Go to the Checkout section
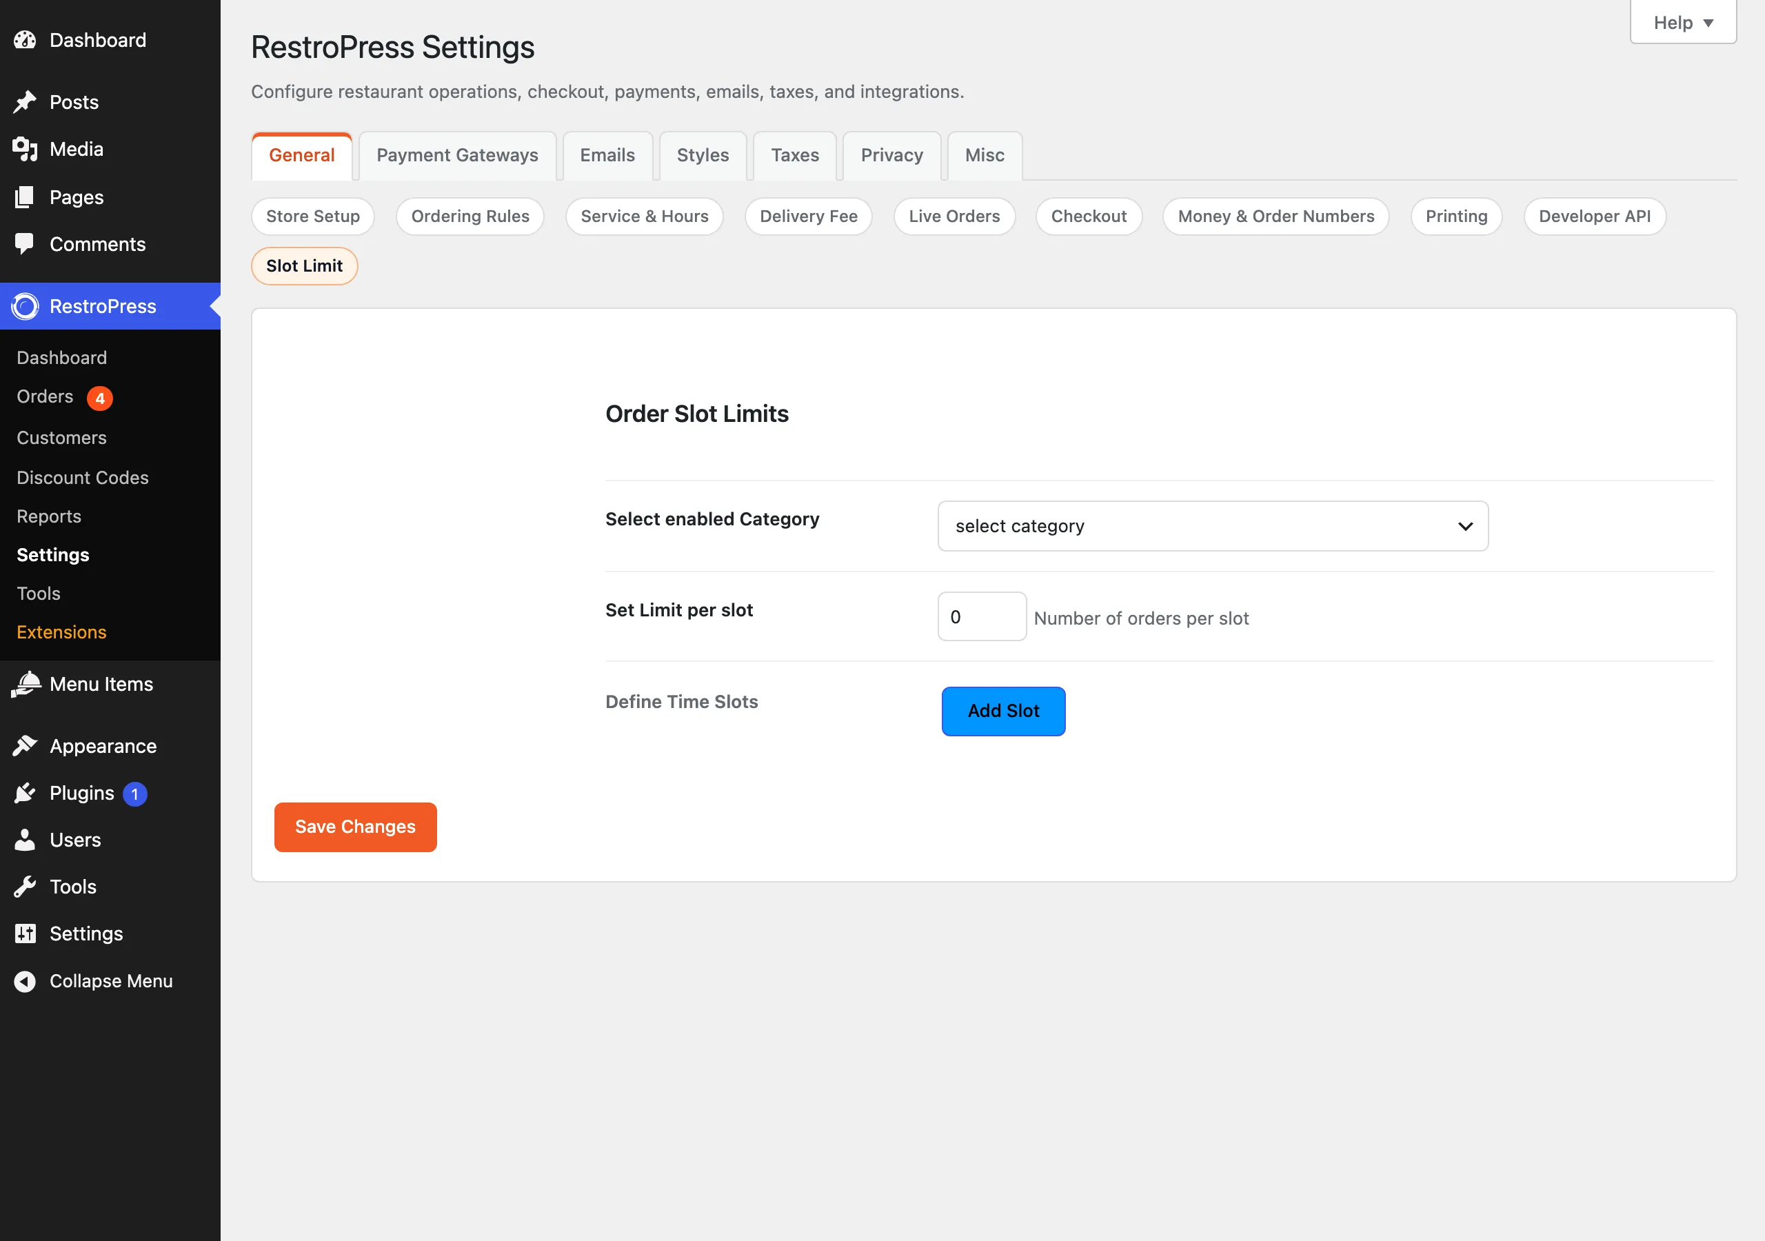Viewport: 1765px width, 1241px height. [x=1089, y=216]
